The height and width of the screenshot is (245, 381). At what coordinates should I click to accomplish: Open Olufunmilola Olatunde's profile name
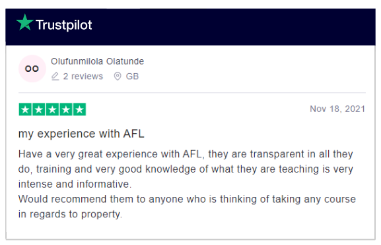[x=97, y=61]
